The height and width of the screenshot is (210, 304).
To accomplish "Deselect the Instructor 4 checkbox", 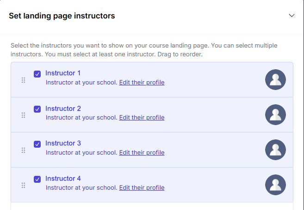I will pos(37,179).
